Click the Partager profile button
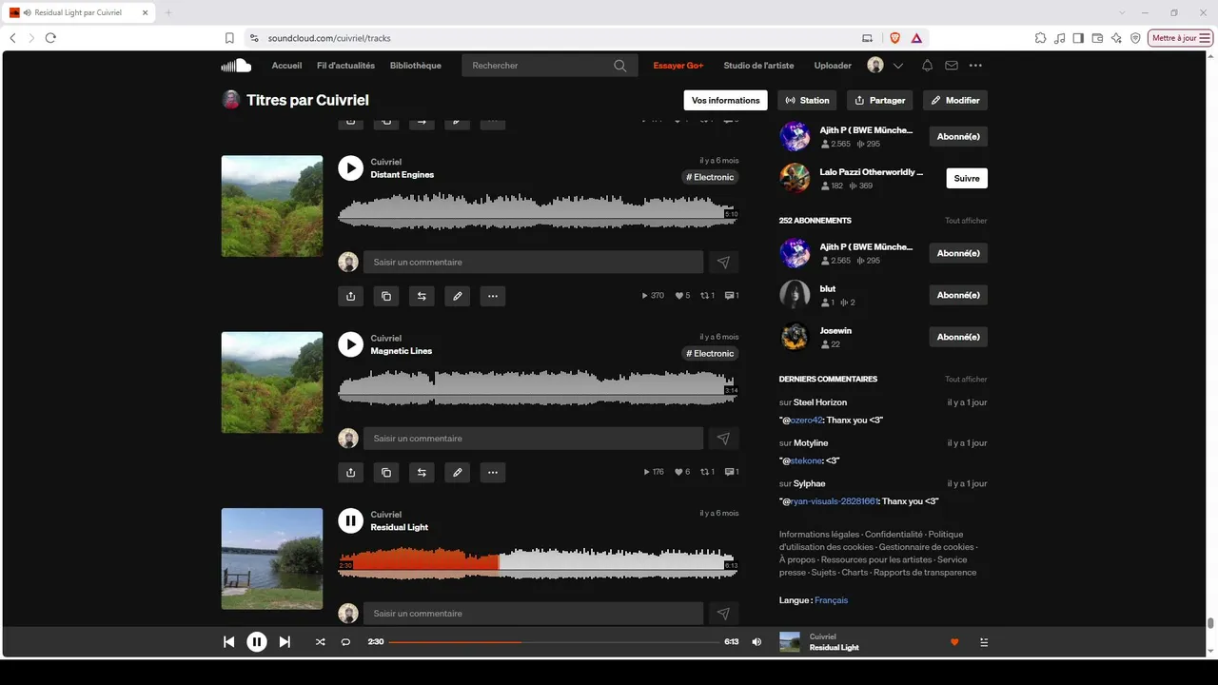This screenshot has width=1218, height=685. point(880,100)
